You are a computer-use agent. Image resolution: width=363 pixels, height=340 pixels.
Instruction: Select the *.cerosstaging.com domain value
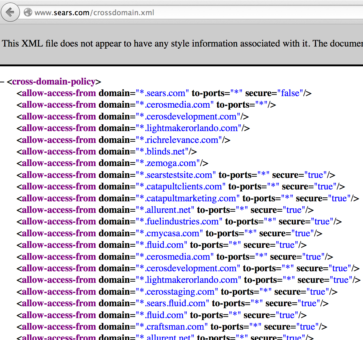177,292
